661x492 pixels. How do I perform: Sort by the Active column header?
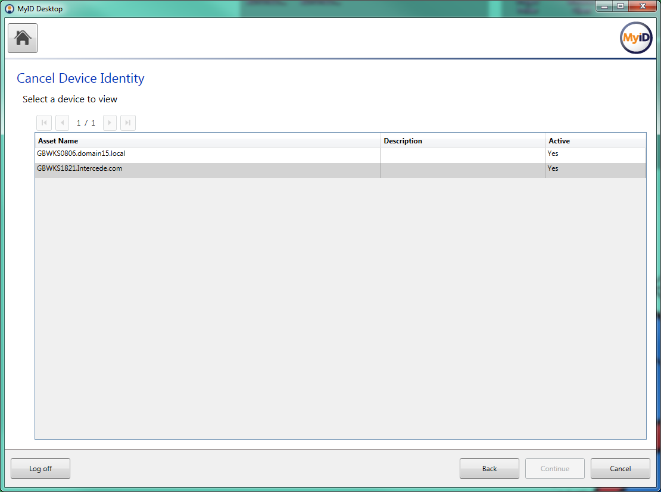[x=559, y=141]
